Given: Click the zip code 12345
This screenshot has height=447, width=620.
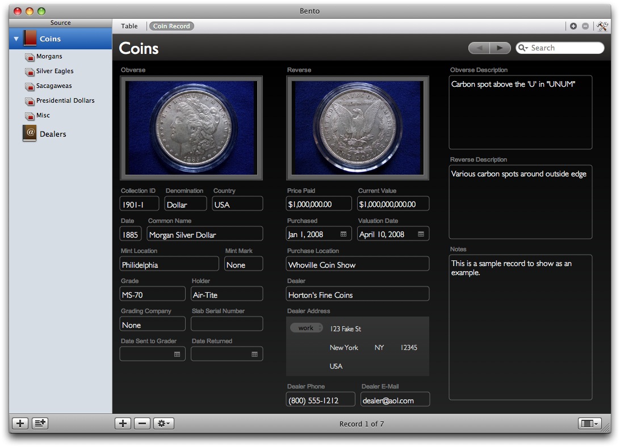Looking at the screenshot, I should [409, 348].
